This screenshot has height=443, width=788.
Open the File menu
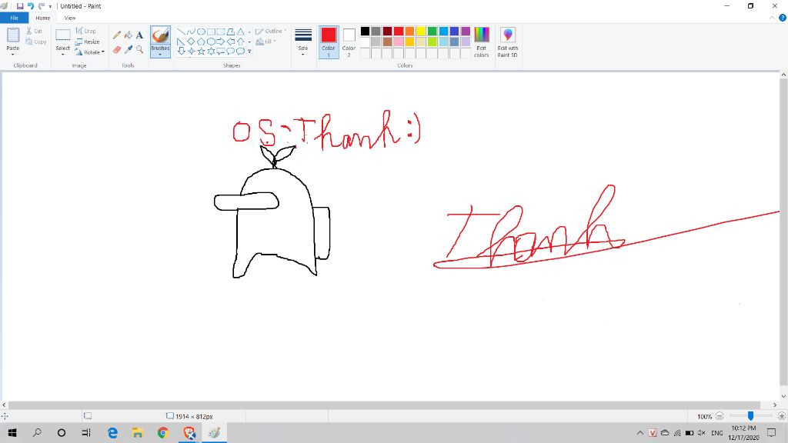14,18
